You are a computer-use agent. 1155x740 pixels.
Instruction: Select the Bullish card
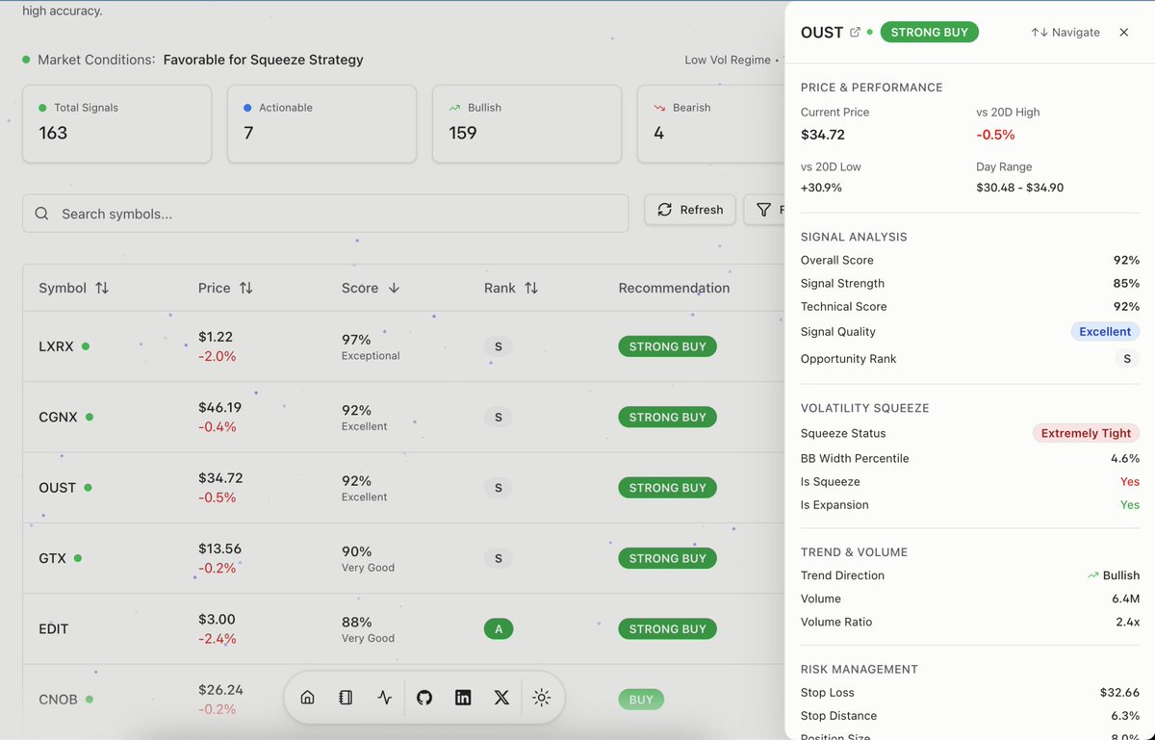click(x=526, y=124)
